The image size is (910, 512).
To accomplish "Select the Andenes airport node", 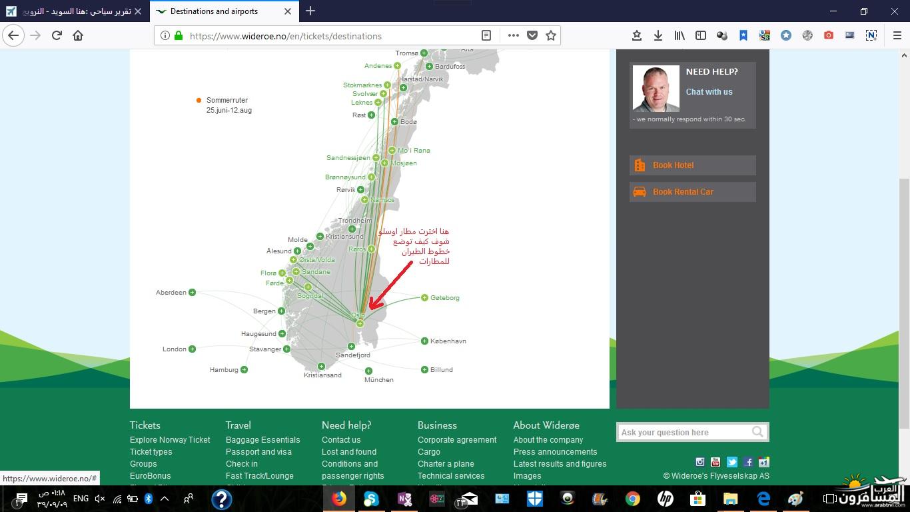I will click(397, 66).
